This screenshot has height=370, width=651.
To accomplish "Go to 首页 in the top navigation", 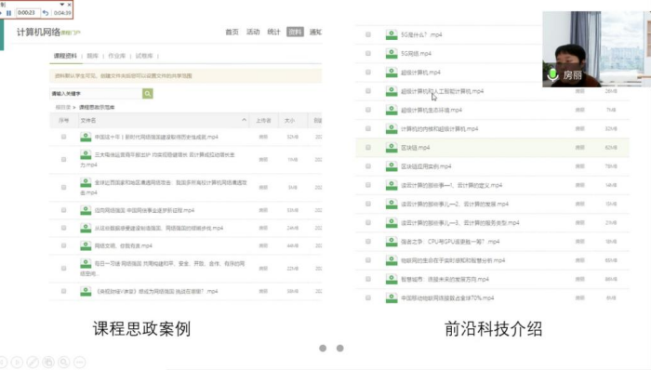I will [232, 32].
